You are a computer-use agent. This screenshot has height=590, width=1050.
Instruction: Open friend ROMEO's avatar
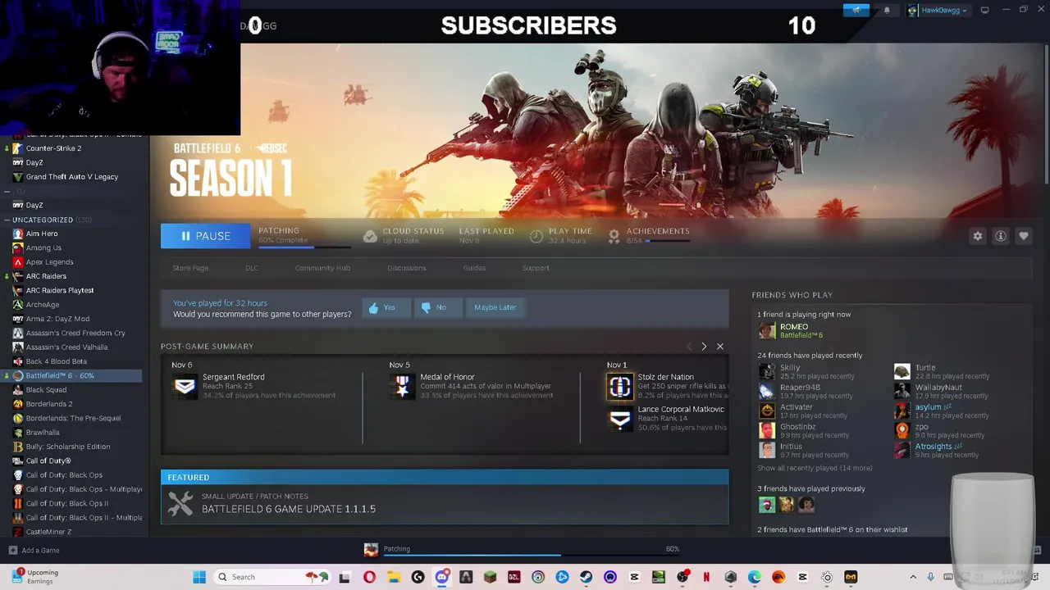click(x=766, y=330)
